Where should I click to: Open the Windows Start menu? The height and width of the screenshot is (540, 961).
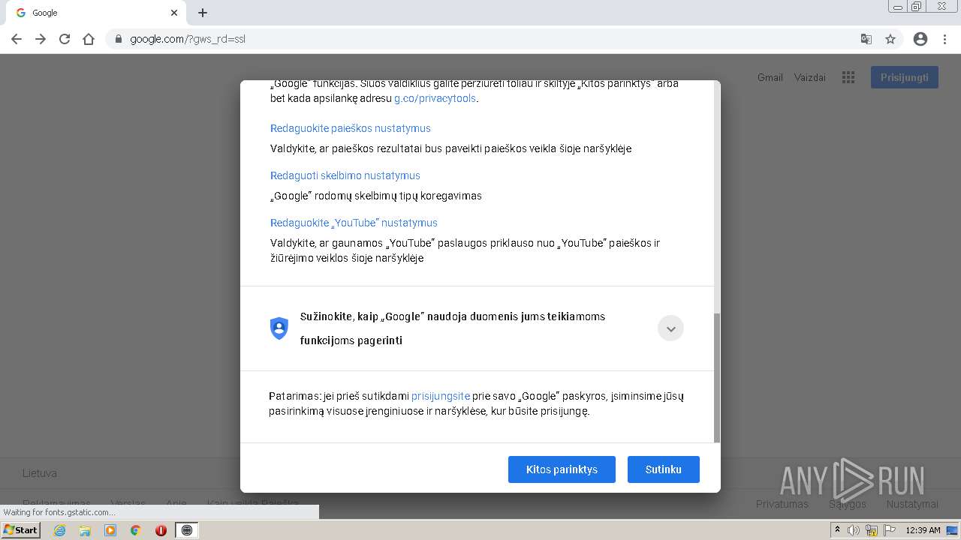pyautogui.click(x=20, y=529)
